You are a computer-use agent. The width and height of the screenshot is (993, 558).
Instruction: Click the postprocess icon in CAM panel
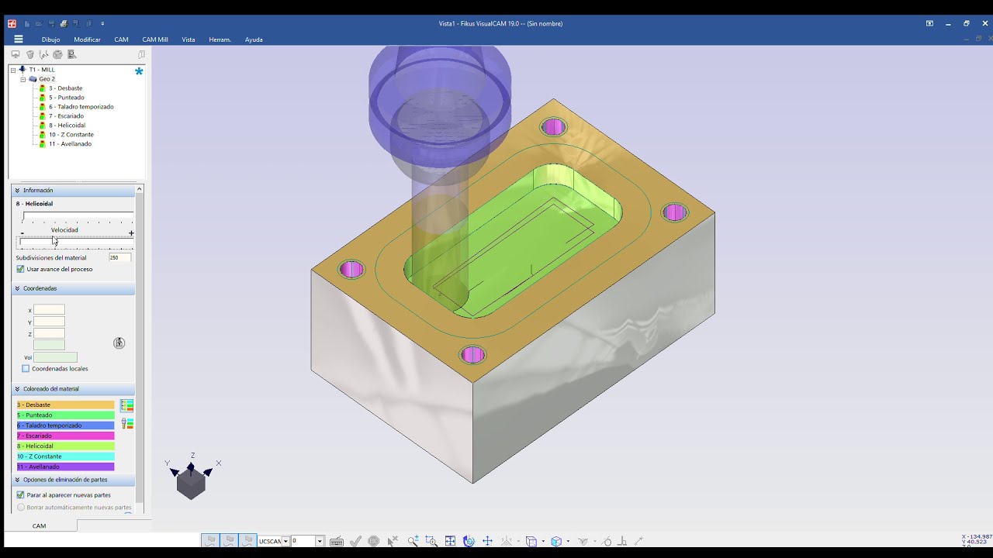(71, 54)
